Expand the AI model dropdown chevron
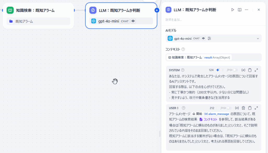This screenshot has width=268, height=153. 258,39
